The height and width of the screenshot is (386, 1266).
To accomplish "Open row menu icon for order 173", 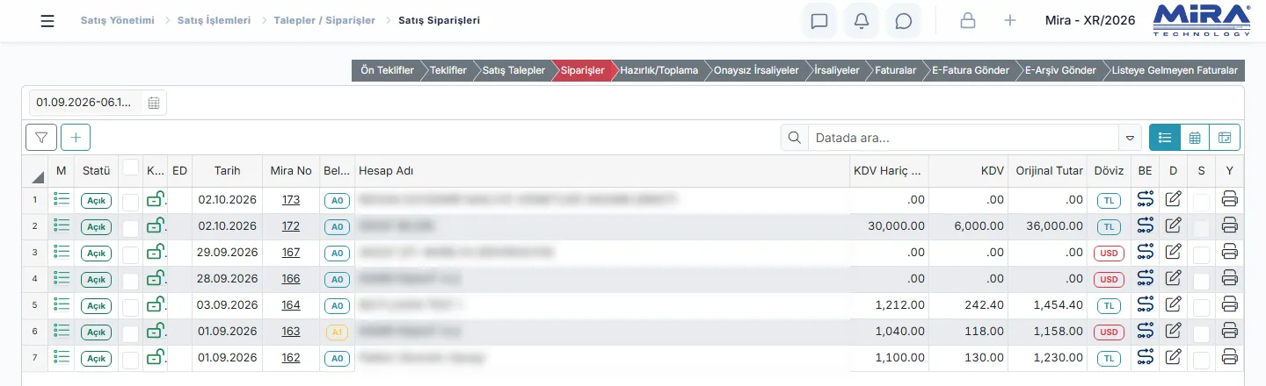I will coord(62,199).
